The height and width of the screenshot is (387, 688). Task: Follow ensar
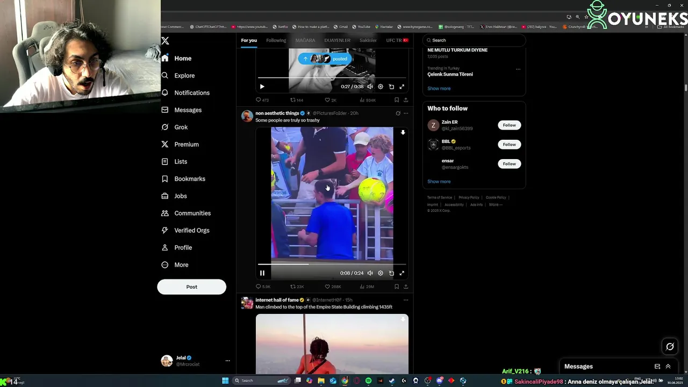tap(509, 164)
